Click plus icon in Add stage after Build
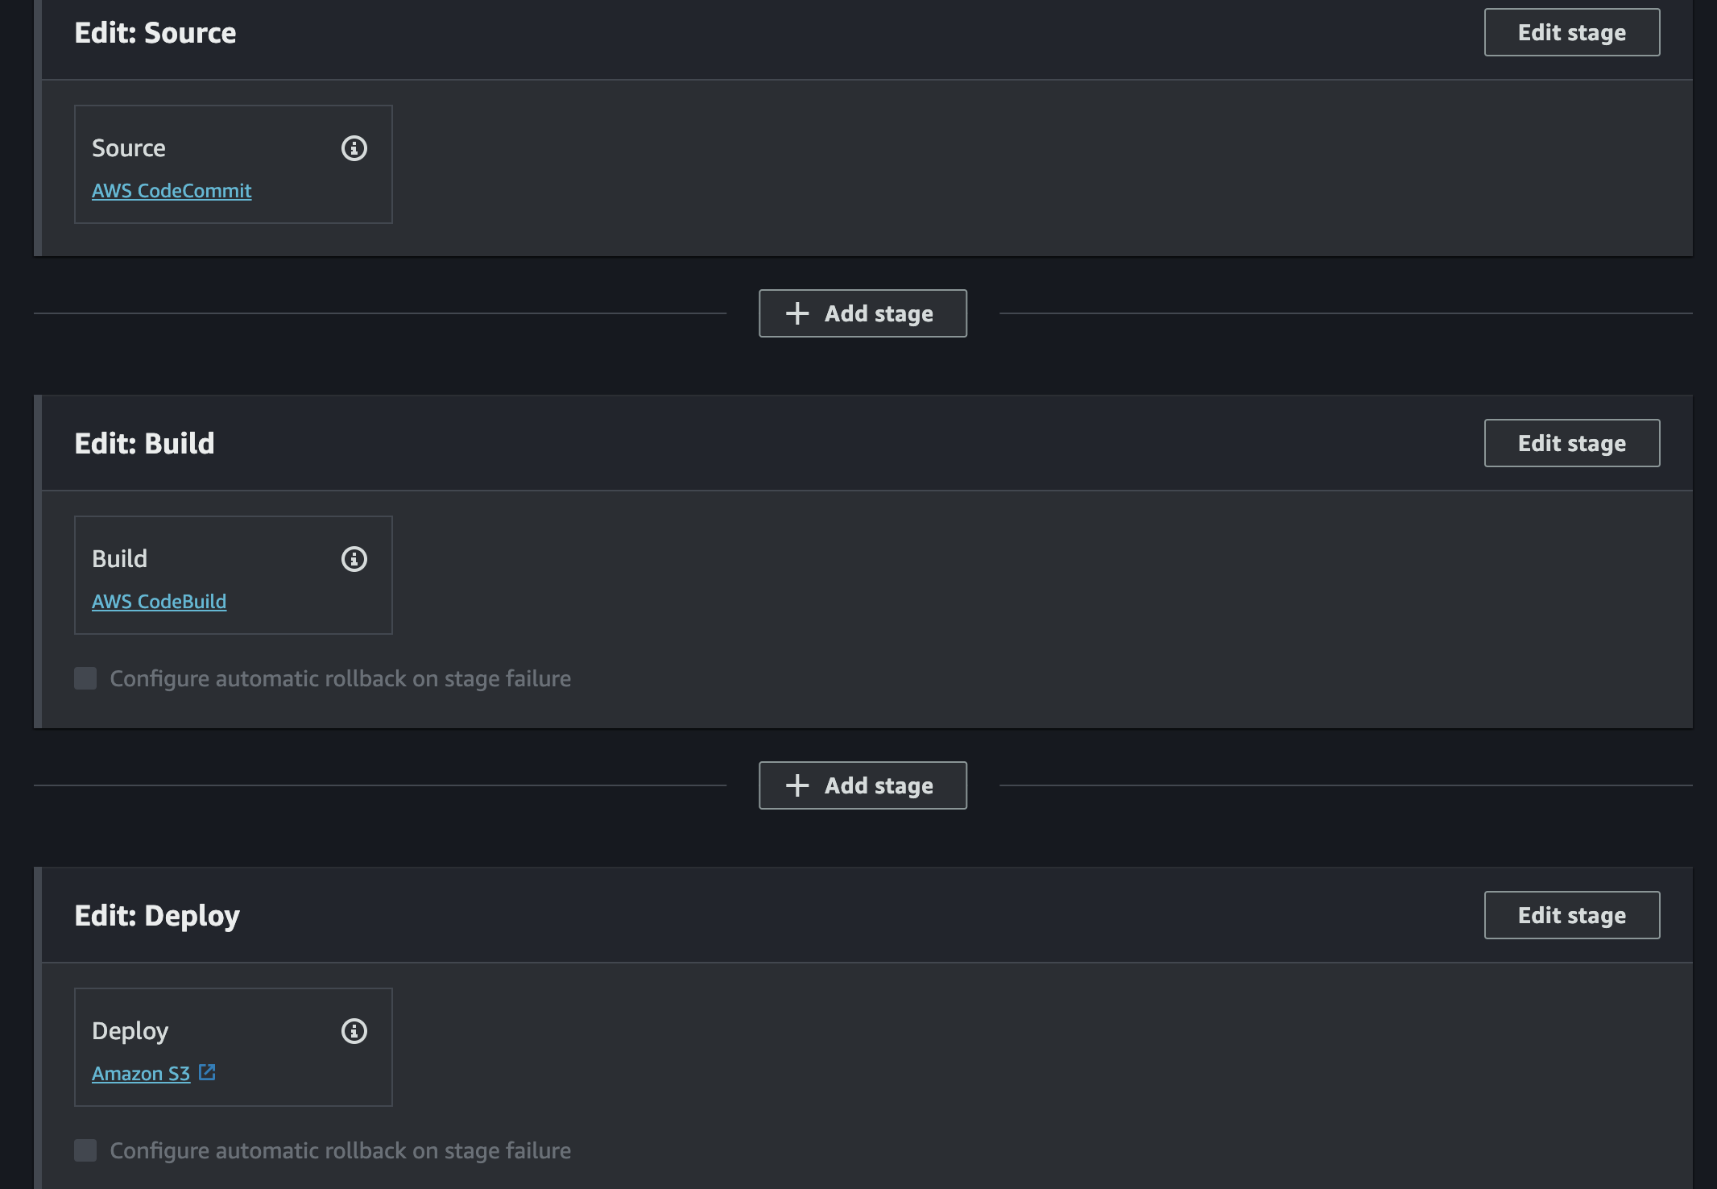1717x1189 pixels. [797, 785]
